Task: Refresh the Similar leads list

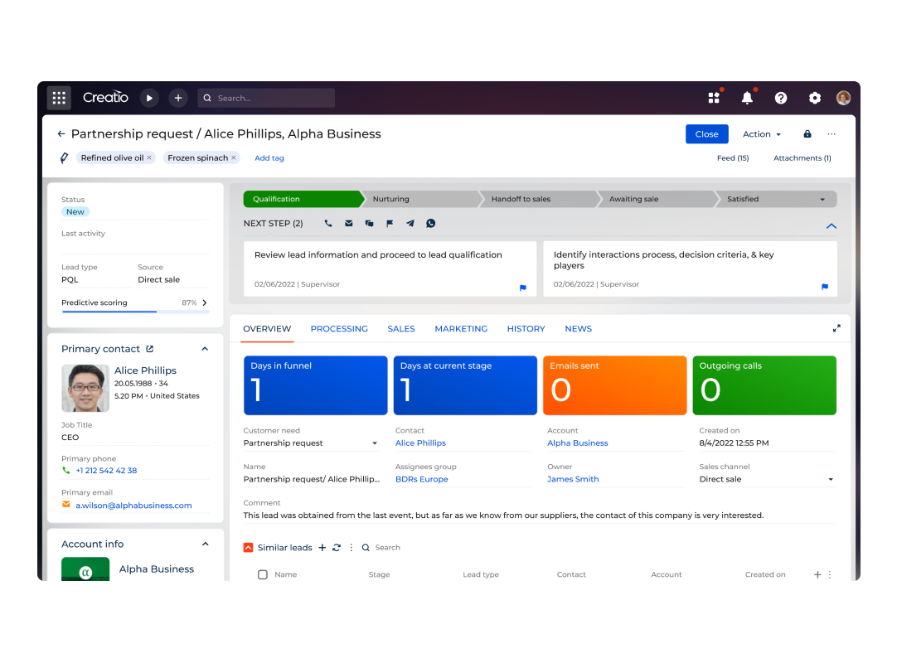Action: point(336,547)
